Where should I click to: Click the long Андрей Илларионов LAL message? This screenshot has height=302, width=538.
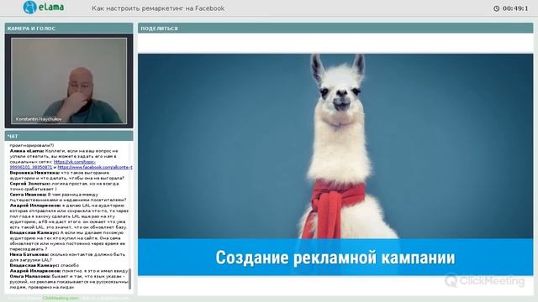click(69, 216)
